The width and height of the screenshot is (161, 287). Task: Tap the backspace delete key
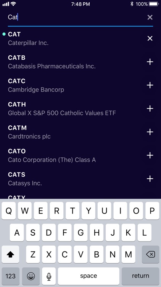click(150, 254)
